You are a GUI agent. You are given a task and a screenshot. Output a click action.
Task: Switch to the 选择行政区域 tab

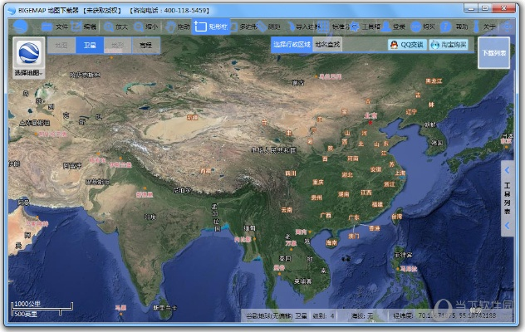292,45
